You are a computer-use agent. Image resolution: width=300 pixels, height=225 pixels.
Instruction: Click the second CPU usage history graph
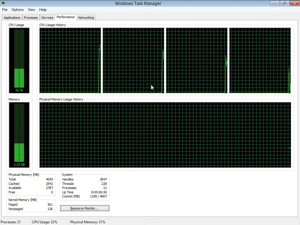click(133, 60)
